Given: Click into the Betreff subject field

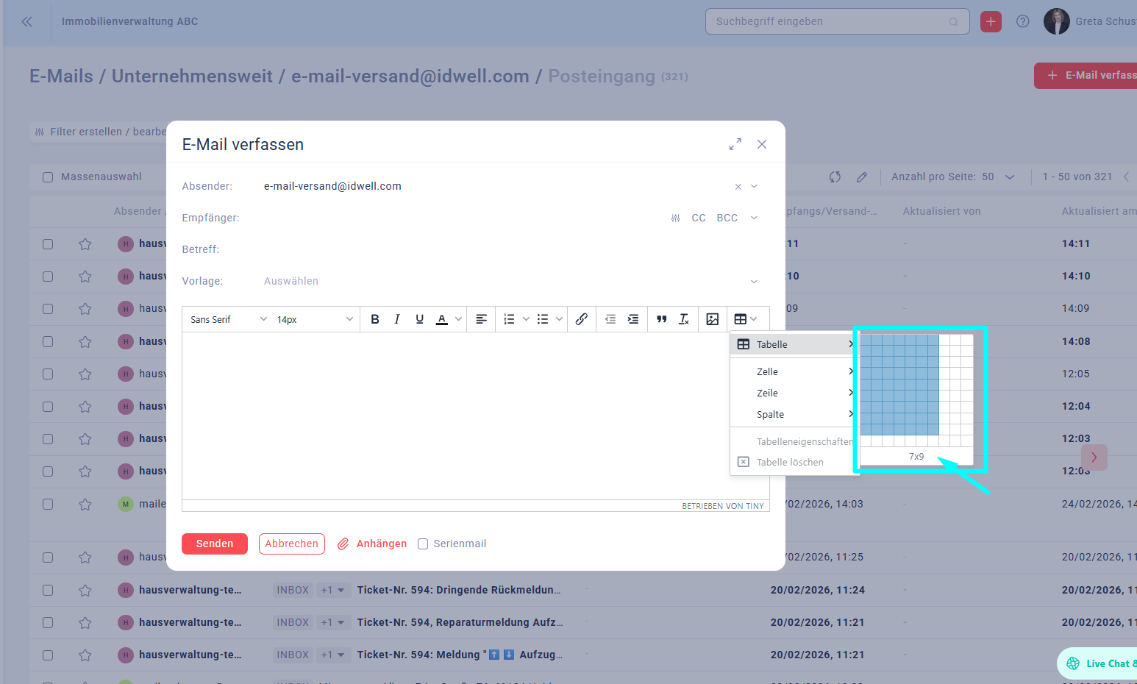Looking at the screenshot, I should (x=511, y=250).
